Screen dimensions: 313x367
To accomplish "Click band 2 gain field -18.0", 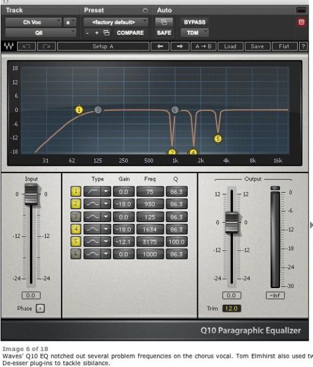I will coord(123,204).
